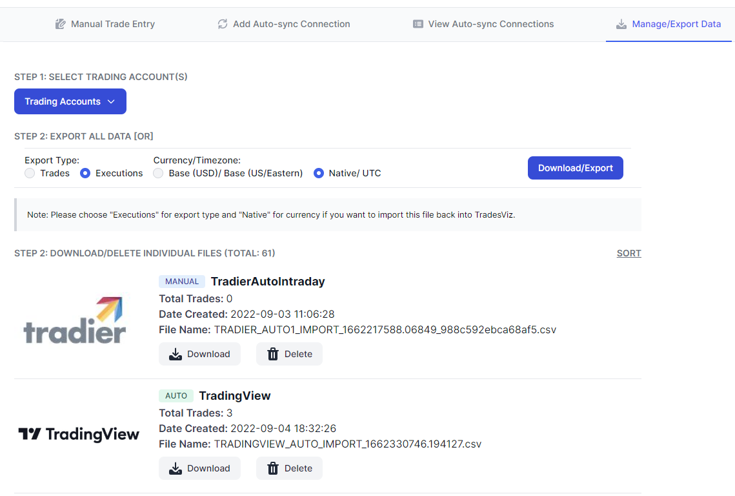The height and width of the screenshot is (496, 735).
Task: Click the trash icon for TradierAutoIntraday
Action: click(273, 354)
